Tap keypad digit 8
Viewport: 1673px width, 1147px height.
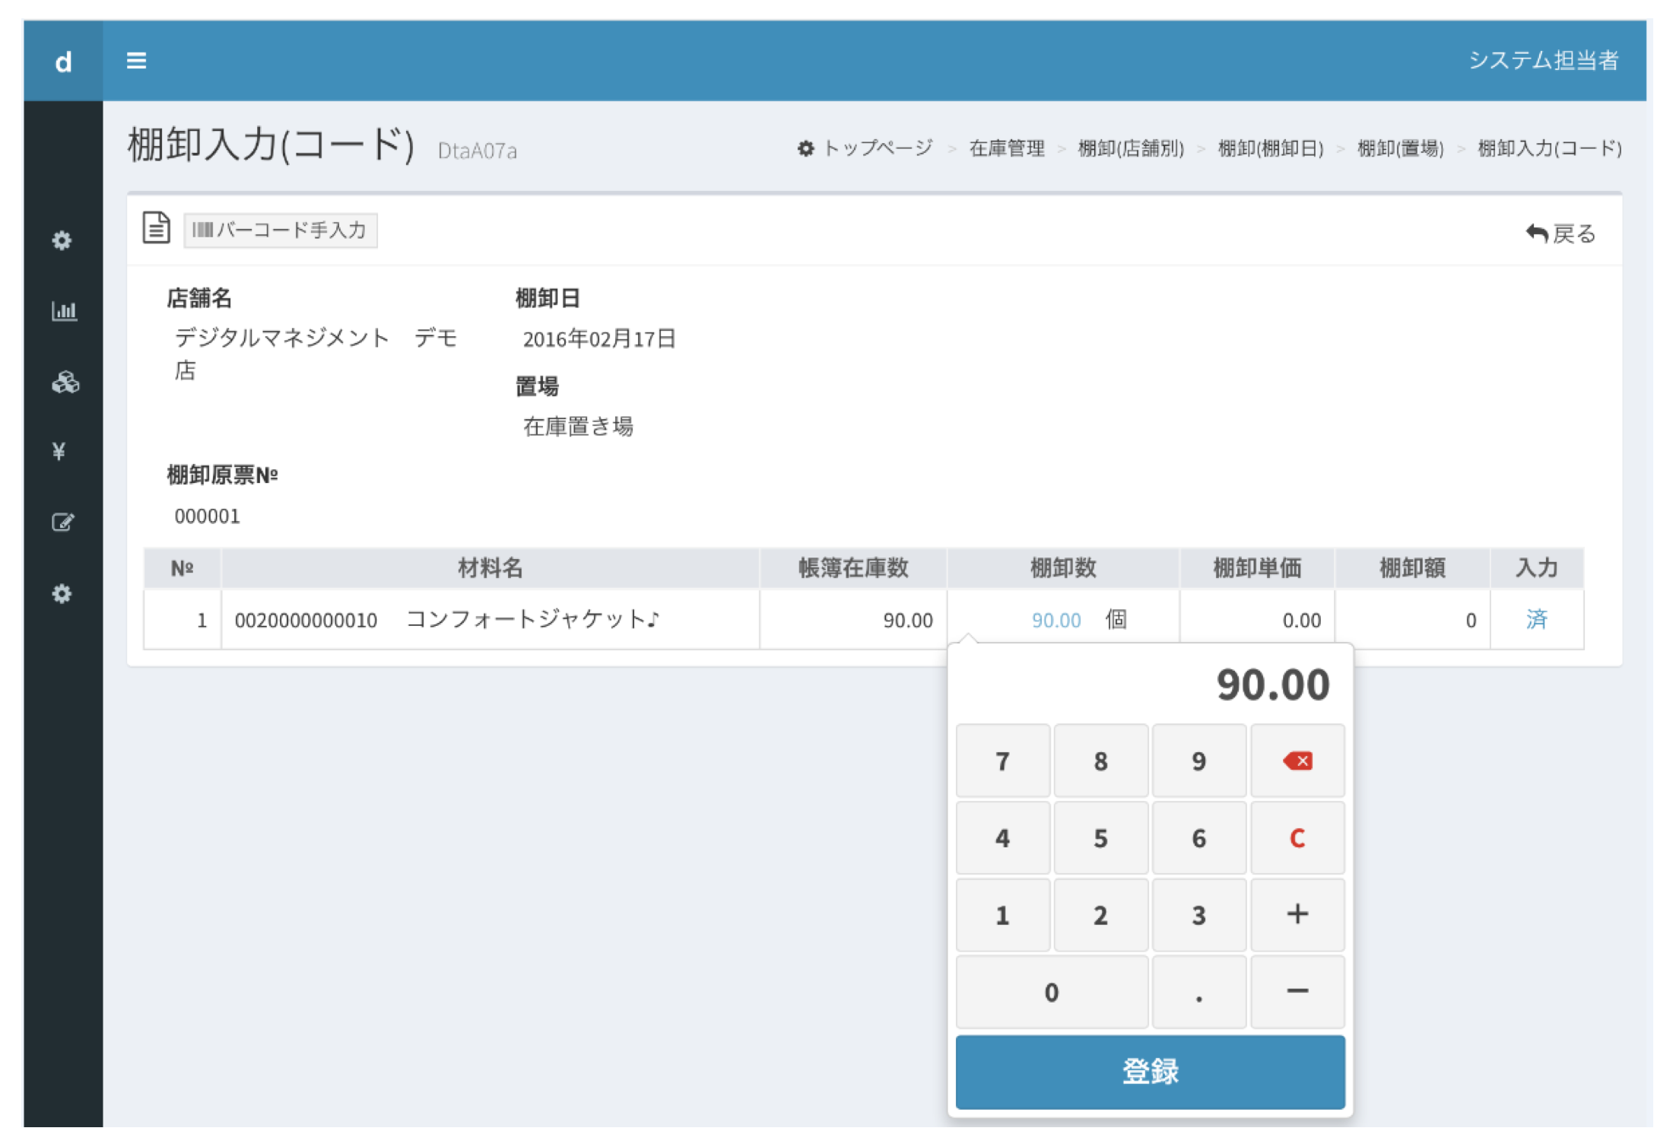pyautogui.click(x=1101, y=761)
